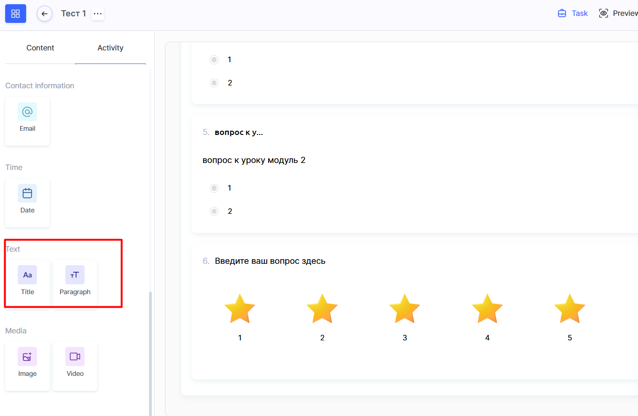
Task: Click the sidebar vertical scrollbar
Action: point(150,350)
